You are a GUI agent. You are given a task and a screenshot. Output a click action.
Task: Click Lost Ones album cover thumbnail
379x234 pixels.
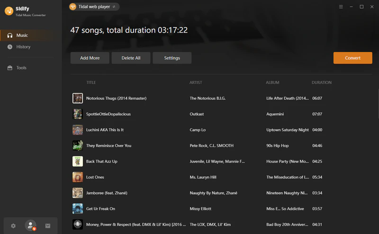(78, 177)
